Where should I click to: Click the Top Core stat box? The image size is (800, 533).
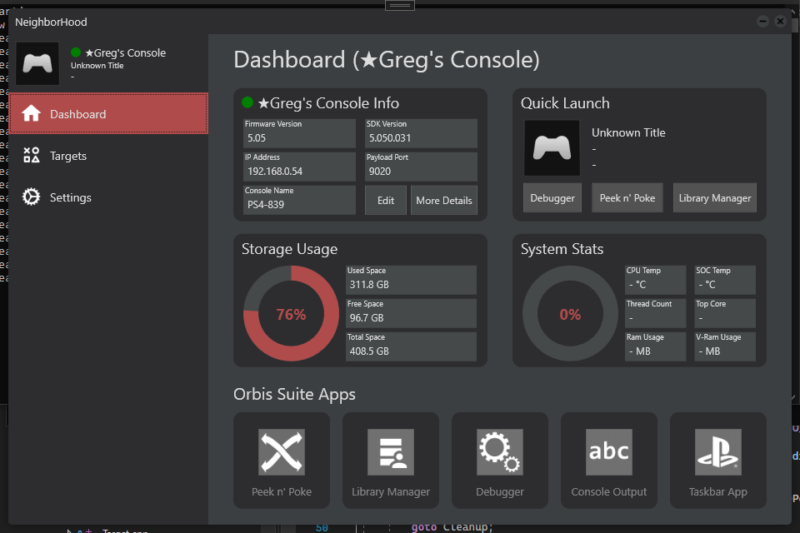pos(725,313)
